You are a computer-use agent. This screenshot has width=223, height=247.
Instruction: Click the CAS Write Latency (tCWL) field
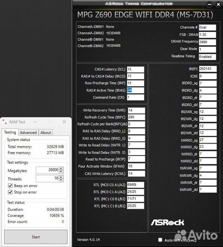coord(137,174)
